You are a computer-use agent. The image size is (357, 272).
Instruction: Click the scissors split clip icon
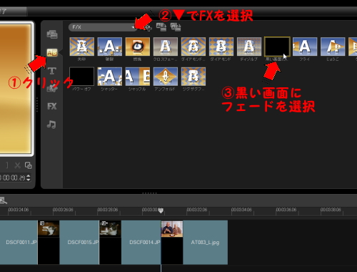pos(17,165)
